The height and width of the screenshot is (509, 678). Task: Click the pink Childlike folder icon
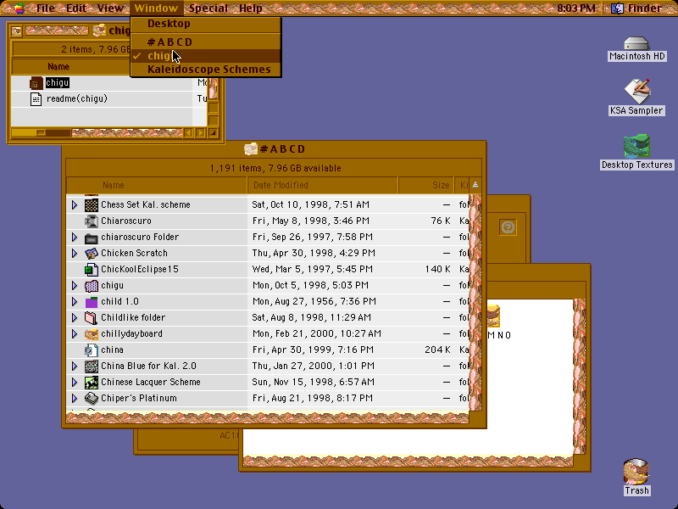click(92, 317)
